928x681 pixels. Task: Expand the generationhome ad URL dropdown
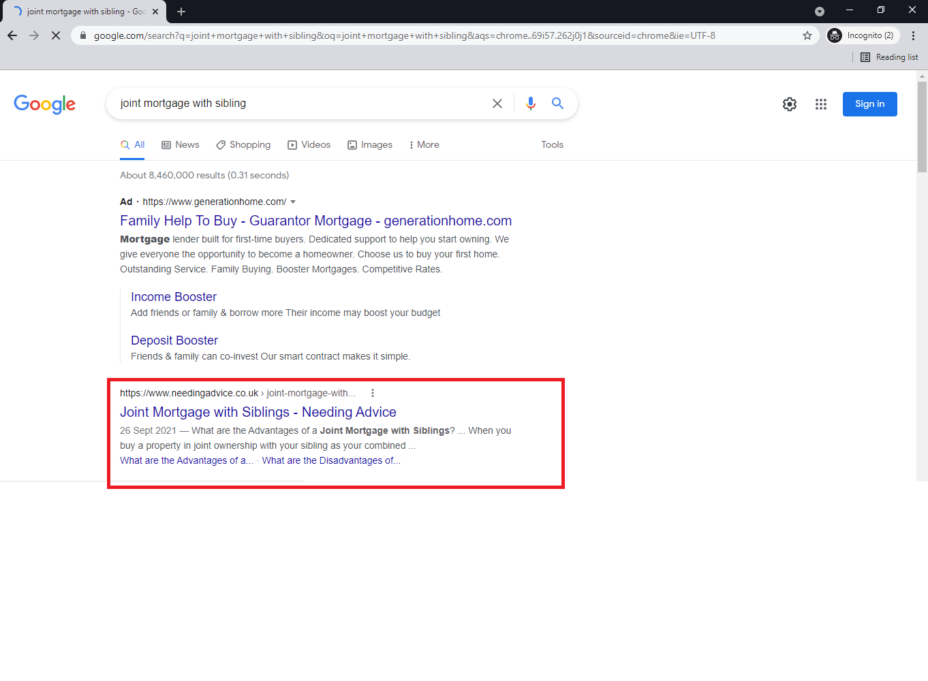pyautogui.click(x=293, y=202)
